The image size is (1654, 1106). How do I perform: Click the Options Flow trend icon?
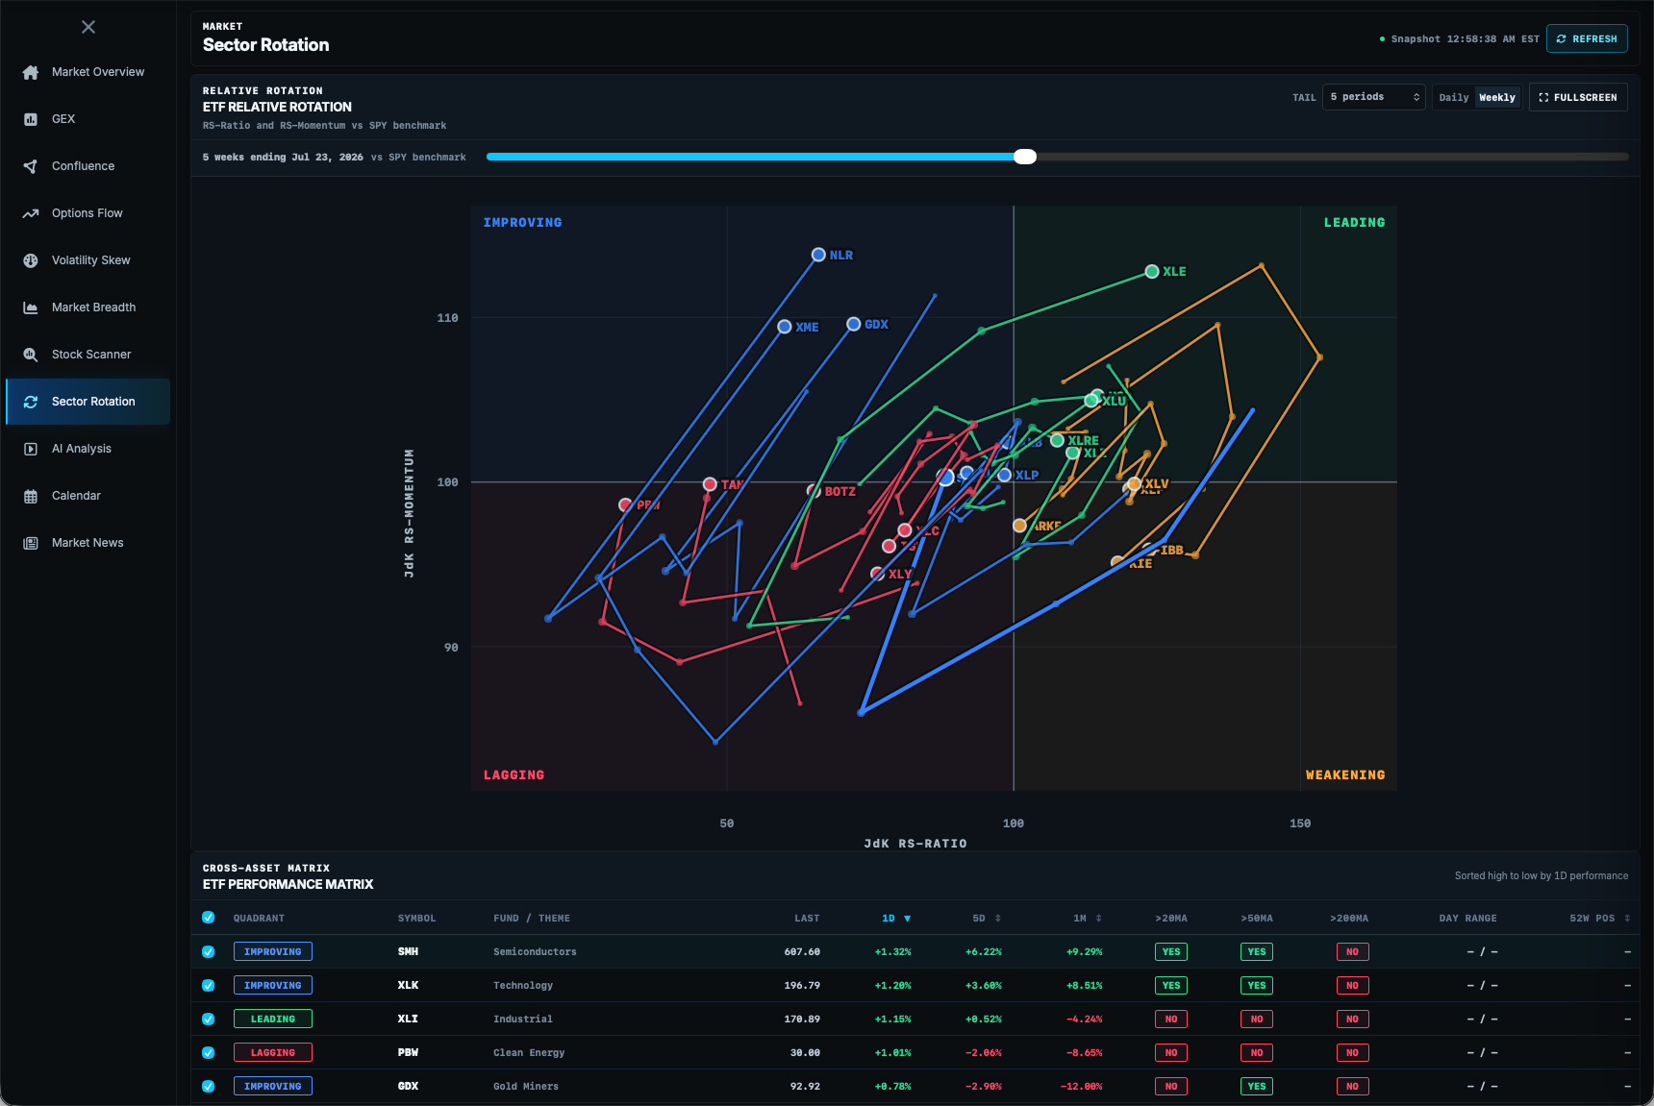[x=31, y=213]
